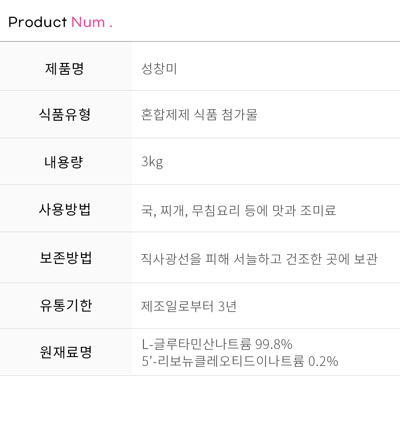This screenshot has width=400, height=434.
Task: Click the 3kg content value
Action: [152, 162]
